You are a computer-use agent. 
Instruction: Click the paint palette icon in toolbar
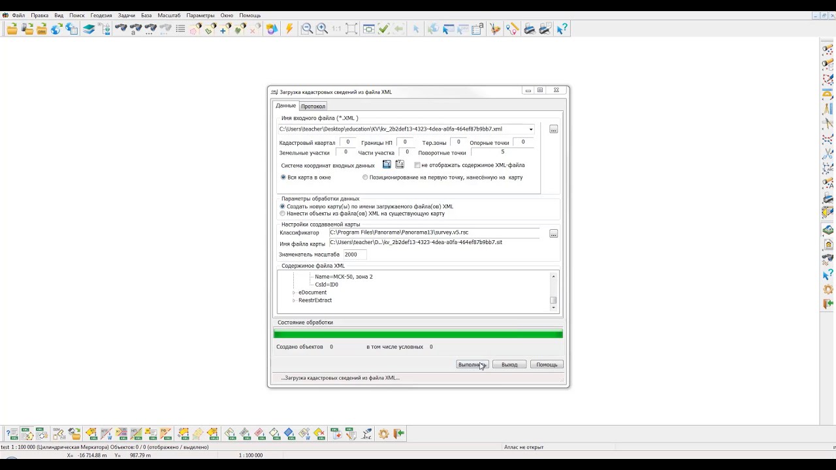(x=495, y=29)
